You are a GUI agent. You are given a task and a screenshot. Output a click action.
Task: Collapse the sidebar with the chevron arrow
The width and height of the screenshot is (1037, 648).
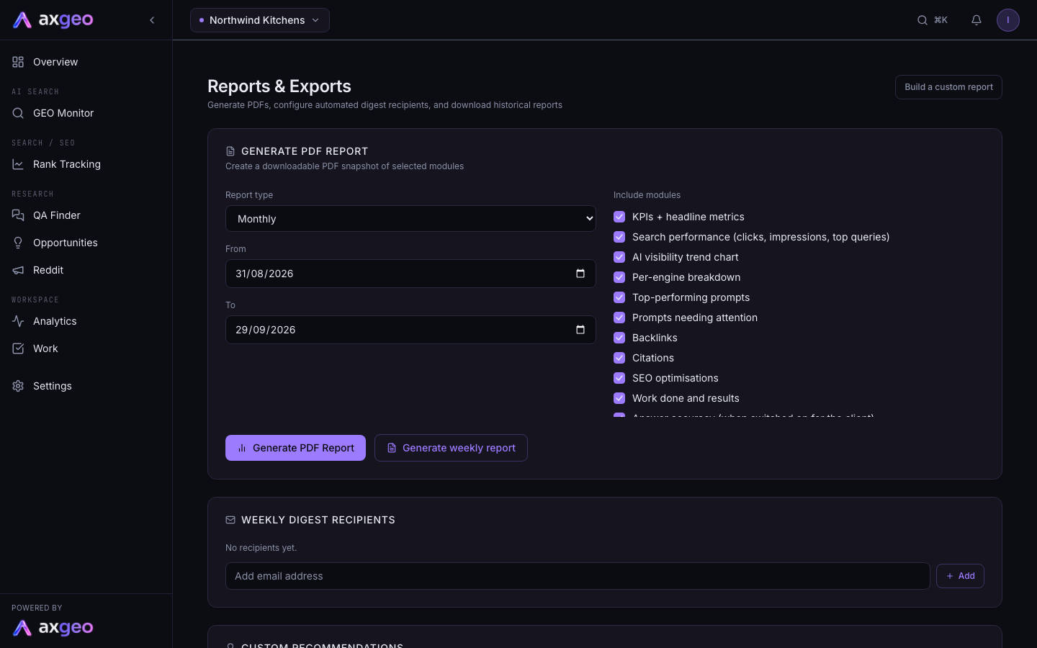coord(152,20)
